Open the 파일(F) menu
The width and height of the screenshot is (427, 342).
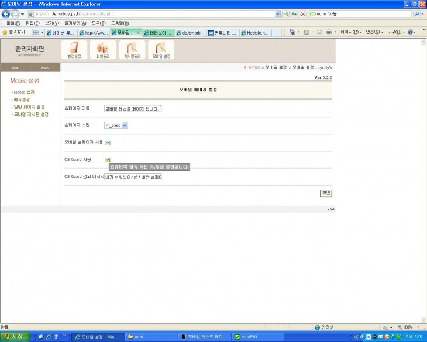click(x=13, y=23)
